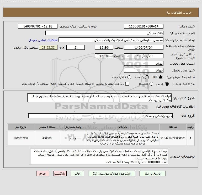Click the validity hour field 16:00
This screenshot has width=202, height=195.
104,56
